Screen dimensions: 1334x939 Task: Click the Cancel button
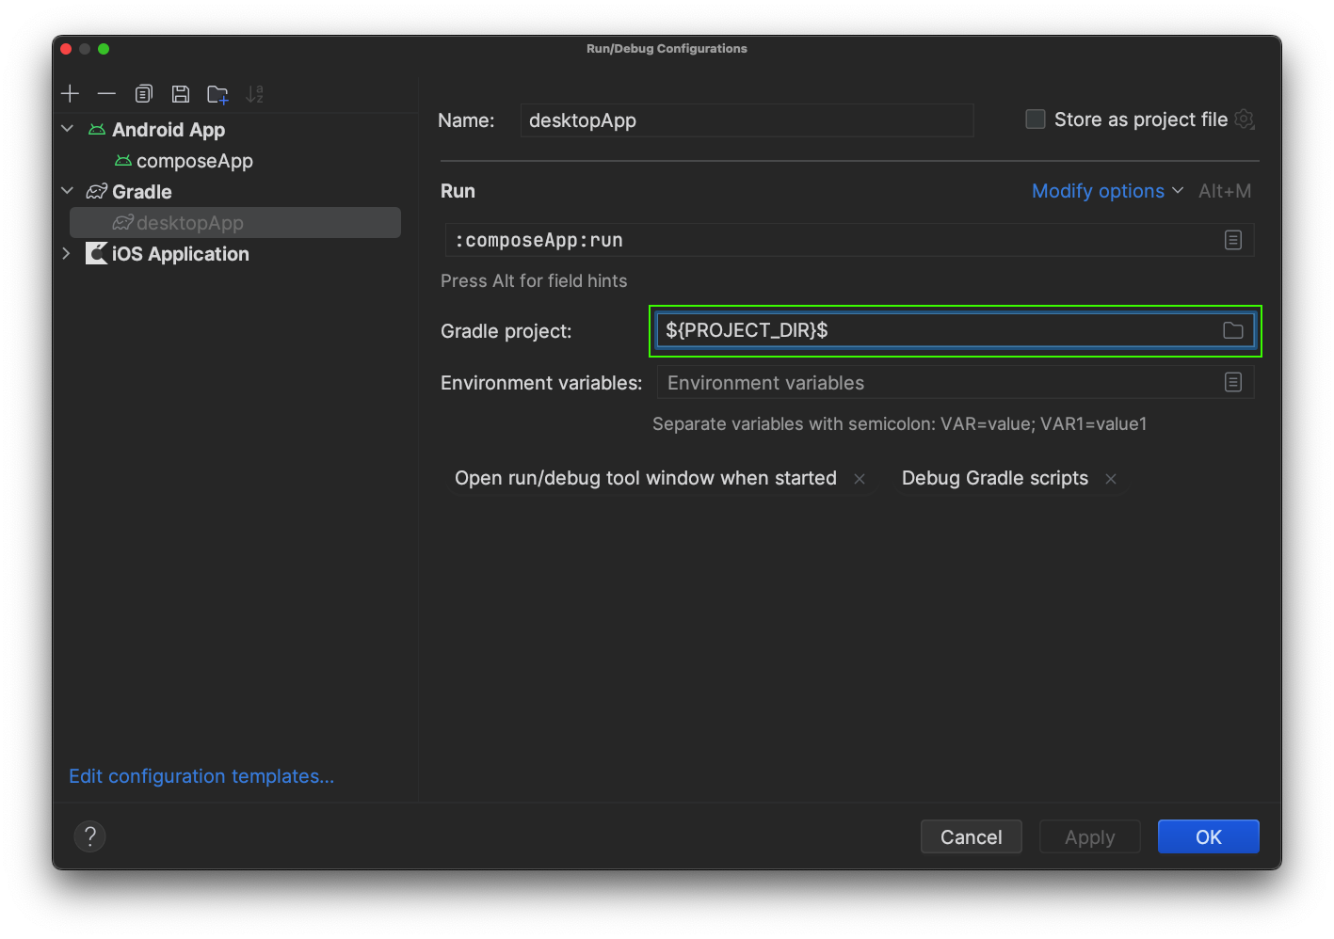(x=971, y=836)
